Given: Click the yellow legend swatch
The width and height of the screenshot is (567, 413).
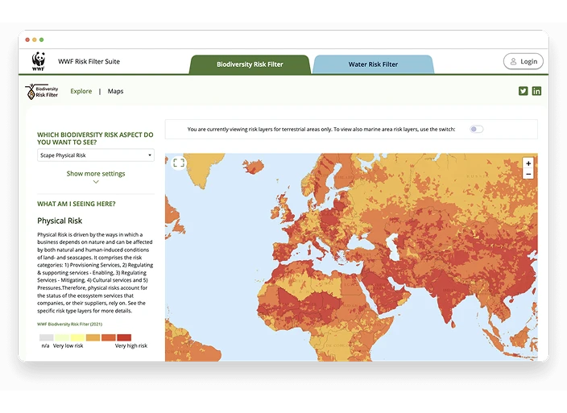Looking at the screenshot, I should tap(77, 337).
